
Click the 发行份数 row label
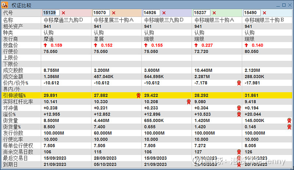[13, 133]
